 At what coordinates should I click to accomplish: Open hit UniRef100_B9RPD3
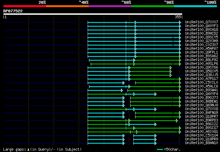pos(201,120)
